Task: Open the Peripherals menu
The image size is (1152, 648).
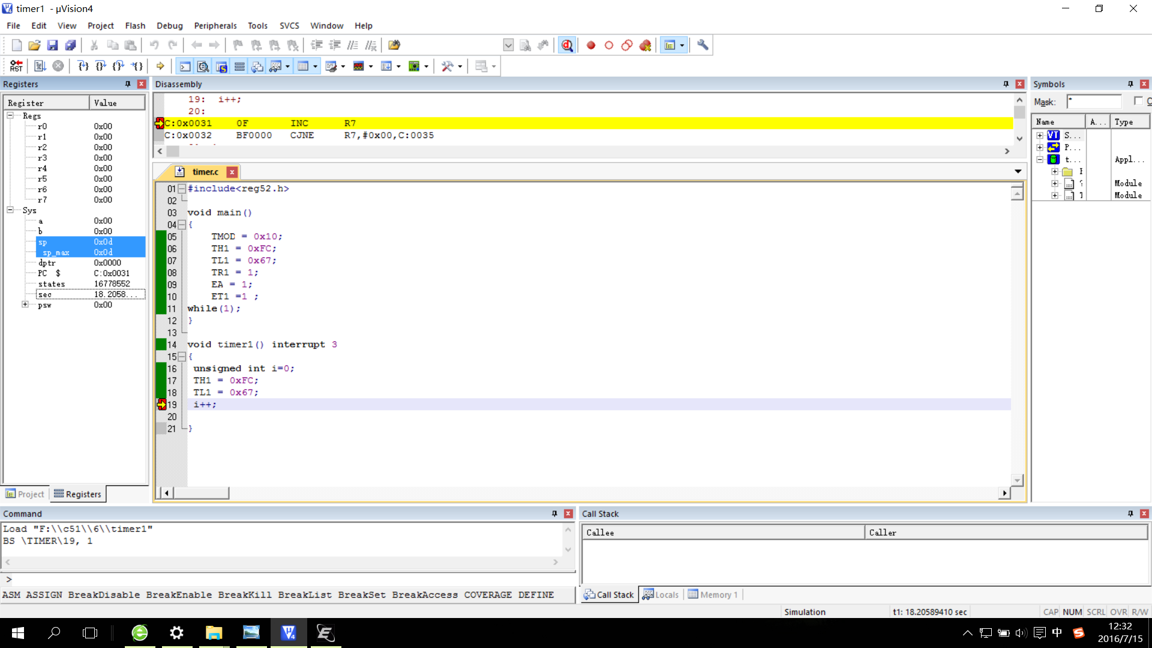Action: [x=215, y=26]
